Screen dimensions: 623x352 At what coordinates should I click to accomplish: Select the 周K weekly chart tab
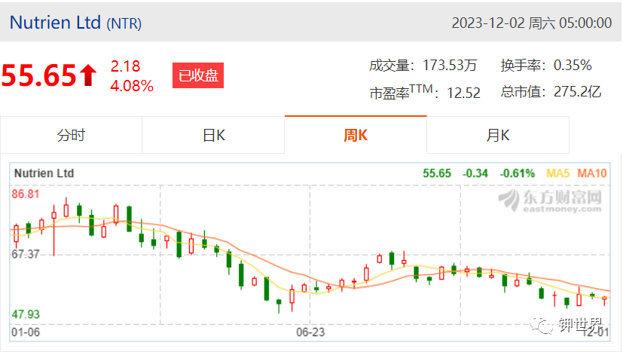tap(356, 135)
